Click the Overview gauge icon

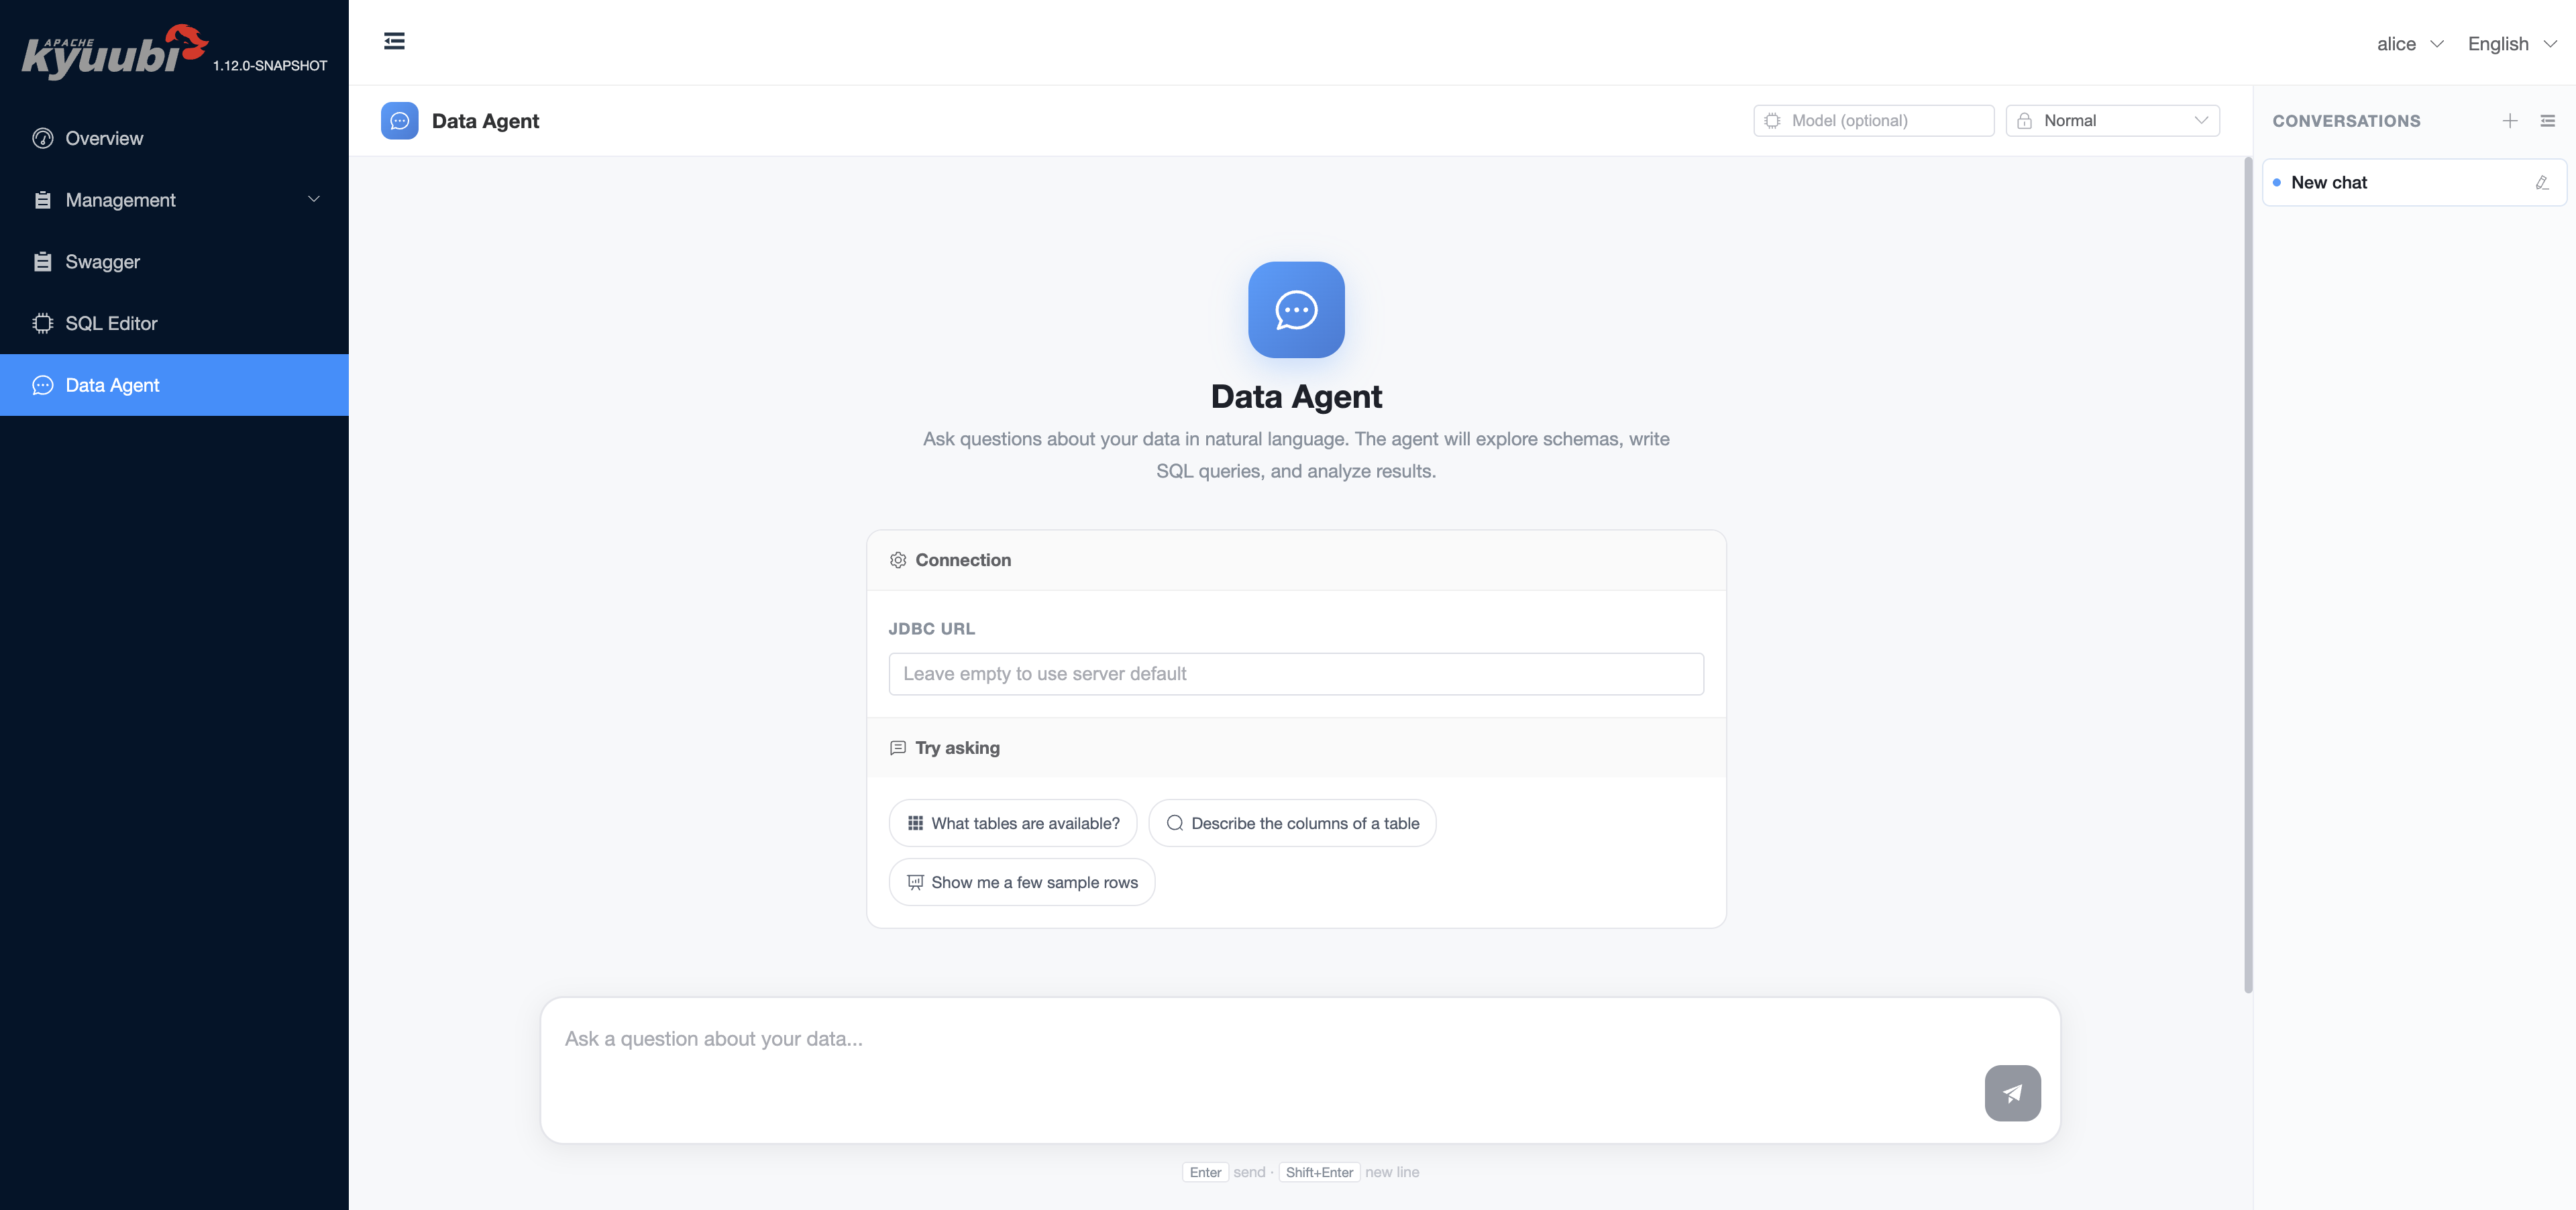pyautogui.click(x=42, y=138)
